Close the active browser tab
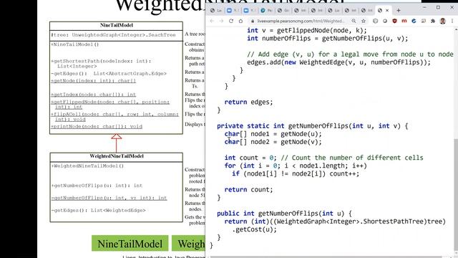 (387, 11)
